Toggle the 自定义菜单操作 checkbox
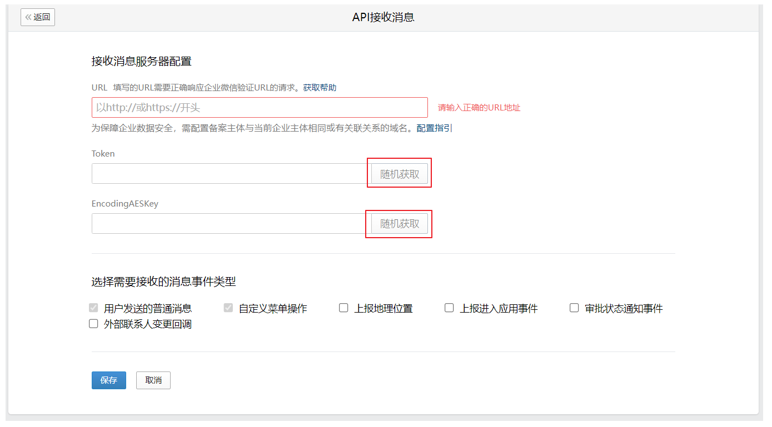The height and width of the screenshot is (427, 772). (228, 308)
